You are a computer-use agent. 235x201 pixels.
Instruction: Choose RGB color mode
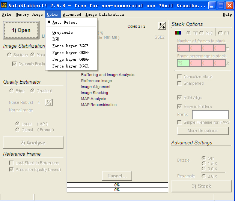click(x=71, y=39)
